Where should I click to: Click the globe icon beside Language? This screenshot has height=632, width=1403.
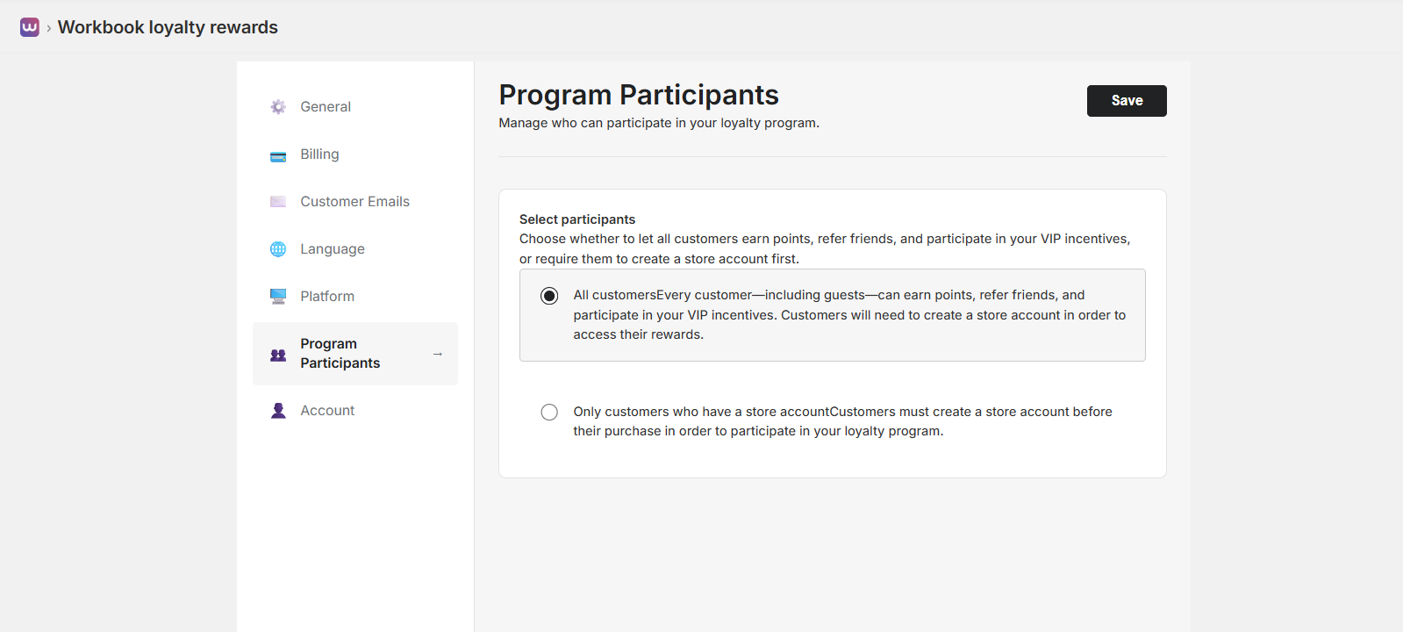point(277,248)
